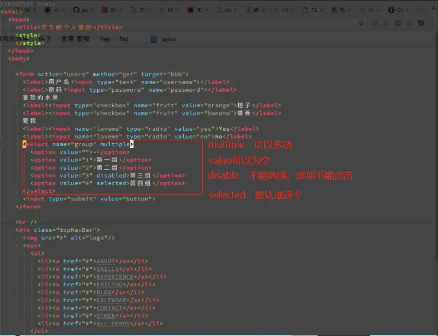Click the type="password" code line

[x=130, y=90]
